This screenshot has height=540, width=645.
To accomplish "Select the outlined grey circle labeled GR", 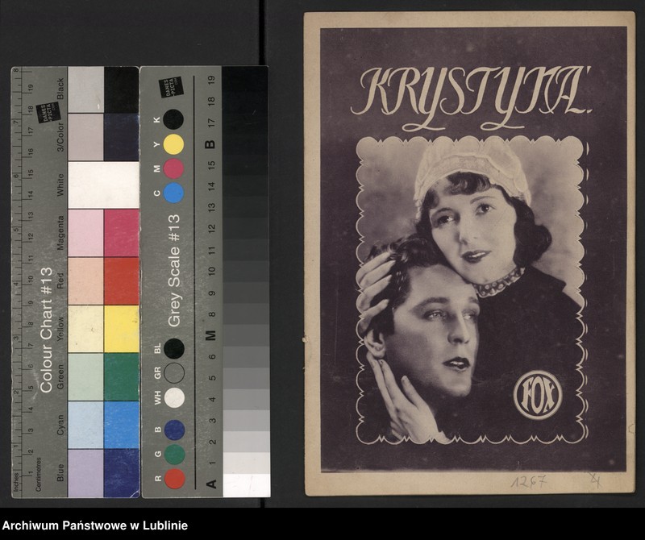I will coord(174,373).
